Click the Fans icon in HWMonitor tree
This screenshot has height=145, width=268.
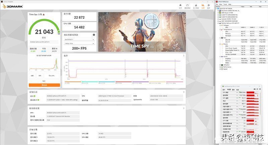point(222,38)
